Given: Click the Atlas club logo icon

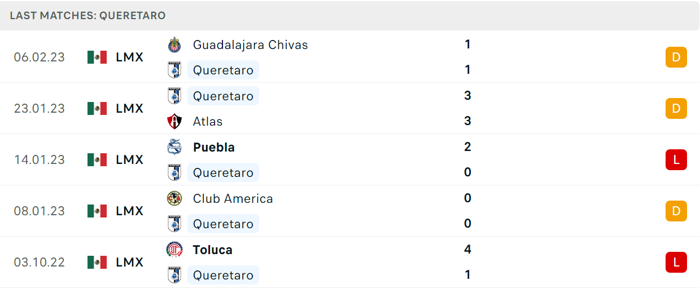Looking at the screenshot, I should [x=174, y=121].
